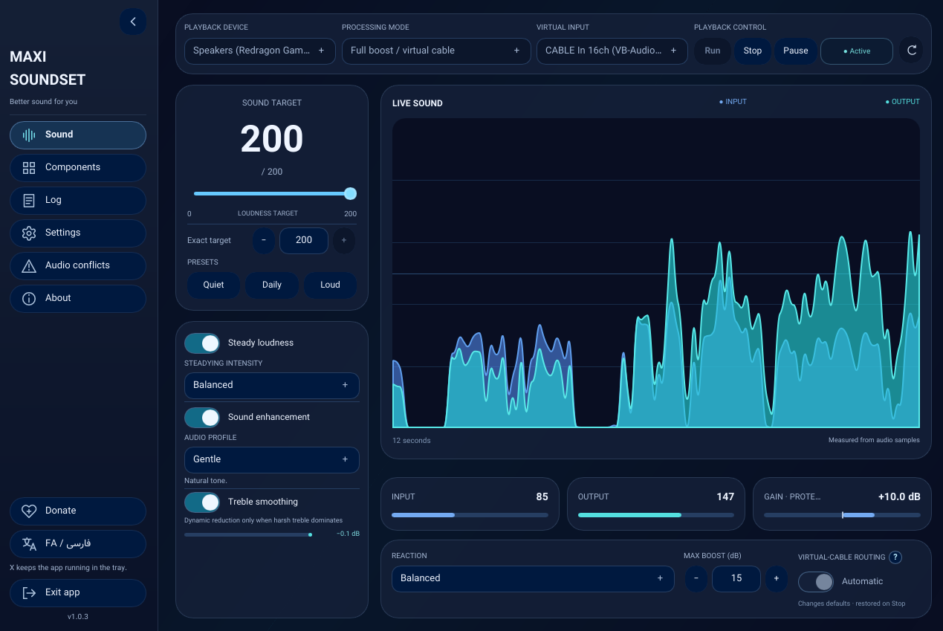Click the About info circle icon

29,298
